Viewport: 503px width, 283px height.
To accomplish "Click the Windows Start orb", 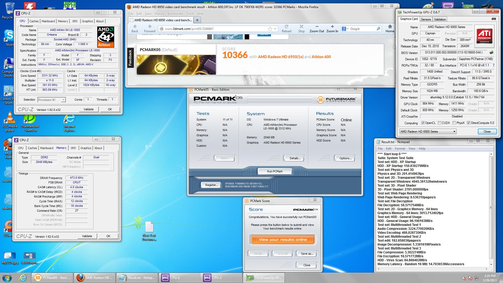I will (x=7, y=278).
